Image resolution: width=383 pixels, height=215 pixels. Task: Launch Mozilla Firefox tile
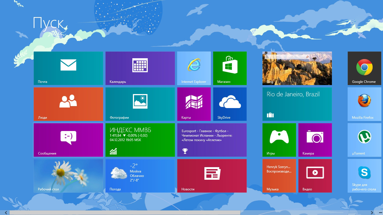364,104
